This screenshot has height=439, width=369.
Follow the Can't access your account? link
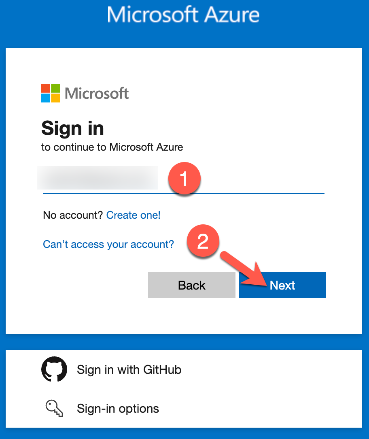tap(108, 244)
